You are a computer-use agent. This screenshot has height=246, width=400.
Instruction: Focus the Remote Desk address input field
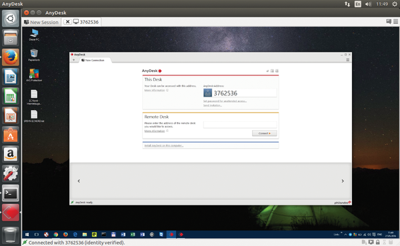click(240, 125)
